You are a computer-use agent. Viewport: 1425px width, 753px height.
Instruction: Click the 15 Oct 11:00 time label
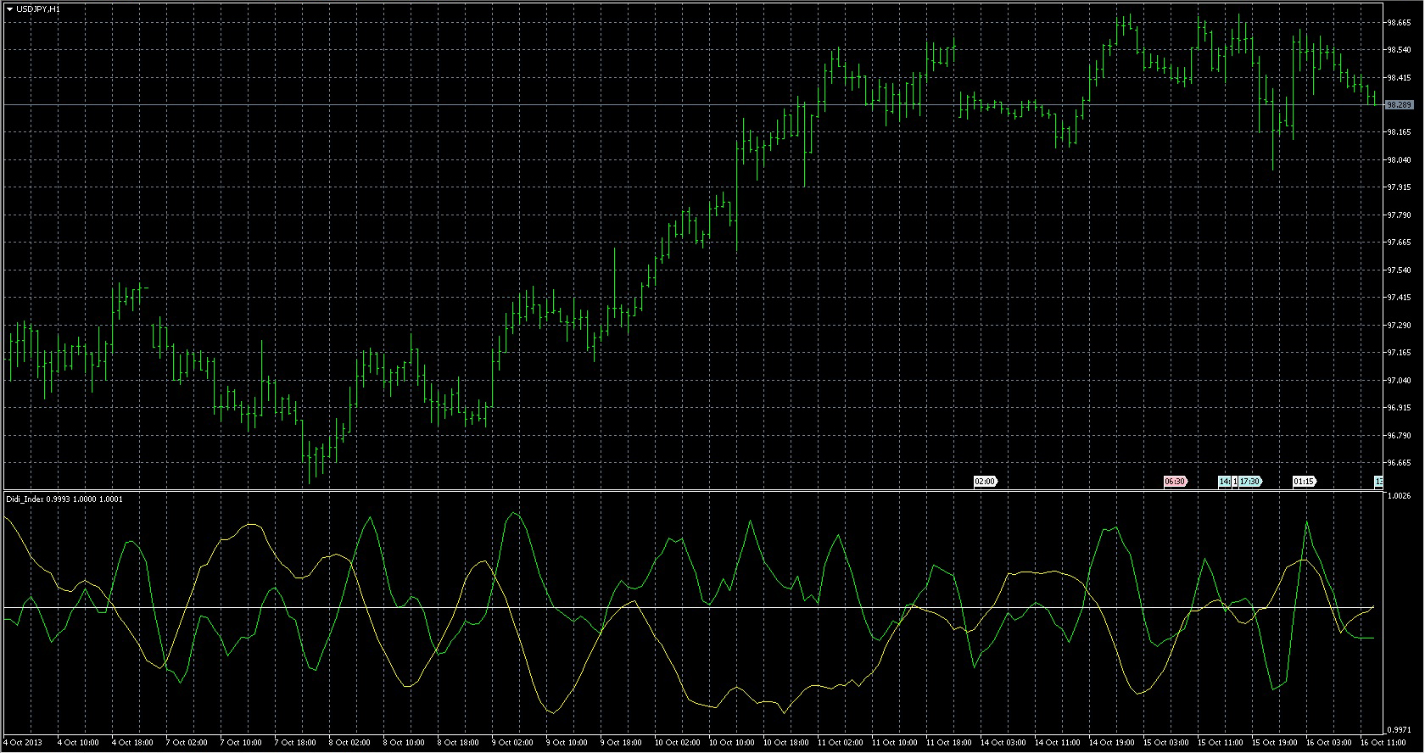click(x=1221, y=743)
